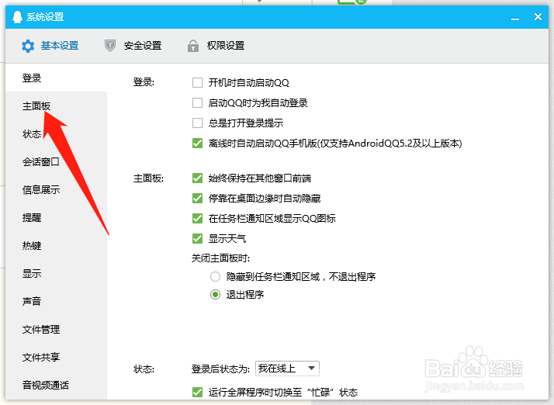Check 总是打开登录提示 option
Viewport: 554px width, 405px height.
point(198,123)
